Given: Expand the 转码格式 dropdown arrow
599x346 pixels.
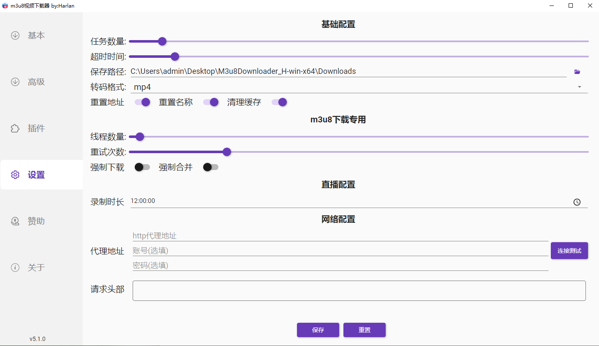Looking at the screenshot, I should click(580, 87).
